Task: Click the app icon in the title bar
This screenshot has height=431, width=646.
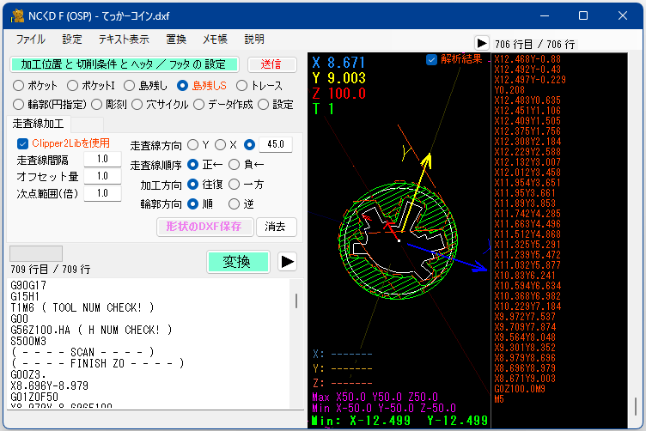Action: pos(17,16)
